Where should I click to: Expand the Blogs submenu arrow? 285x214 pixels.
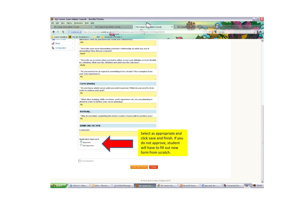[73, 43]
